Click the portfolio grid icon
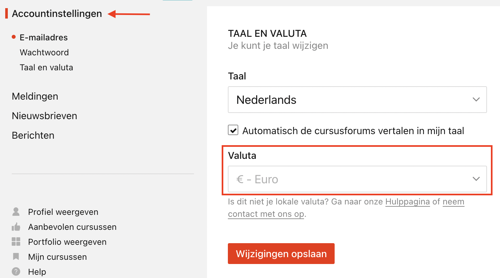 click(x=16, y=242)
